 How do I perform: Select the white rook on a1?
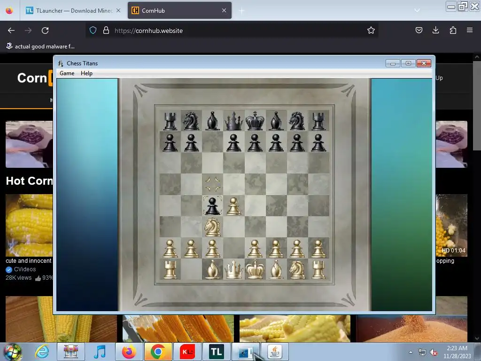point(170,269)
